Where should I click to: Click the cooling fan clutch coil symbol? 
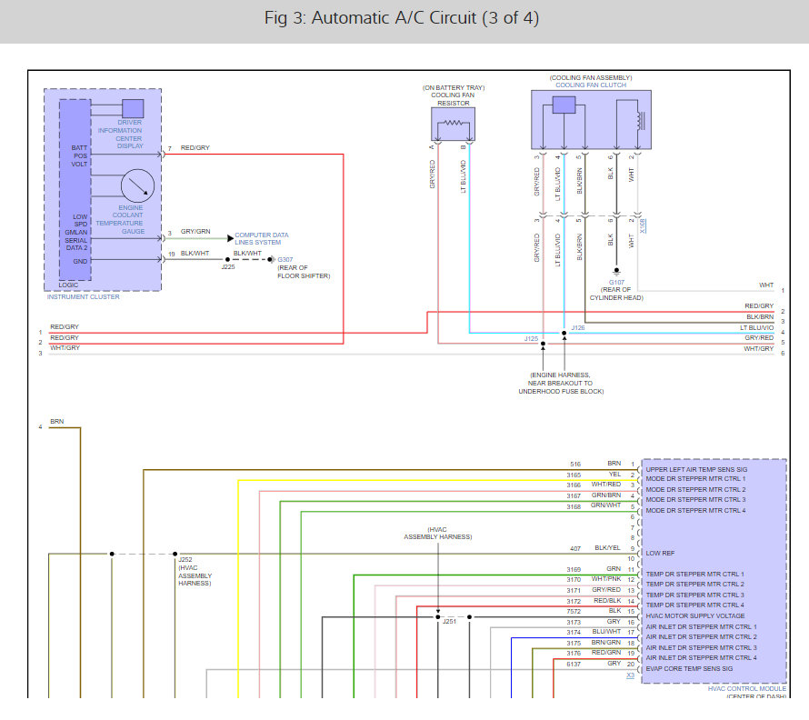click(x=641, y=121)
